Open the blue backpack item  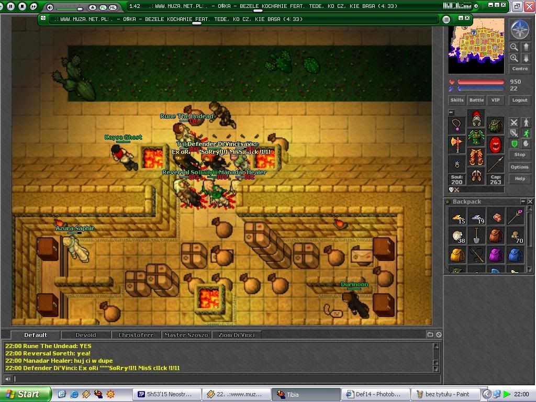[516, 255]
